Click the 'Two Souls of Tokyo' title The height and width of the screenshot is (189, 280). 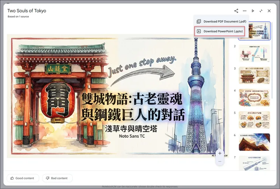(x=26, y=11)
